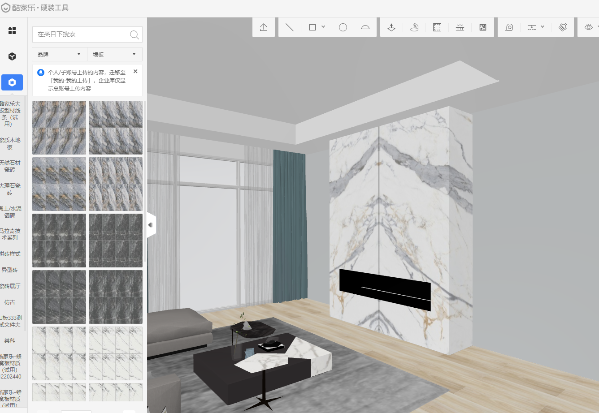
Task: Pick the first blue-grey marble thumbnail, top left
Action: click(59, 128)
